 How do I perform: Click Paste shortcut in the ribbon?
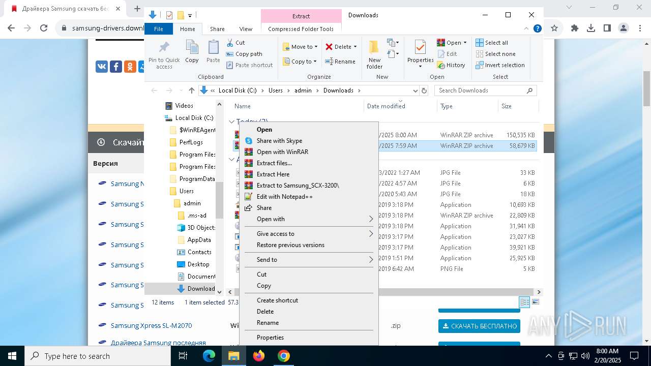coord(249,65)
